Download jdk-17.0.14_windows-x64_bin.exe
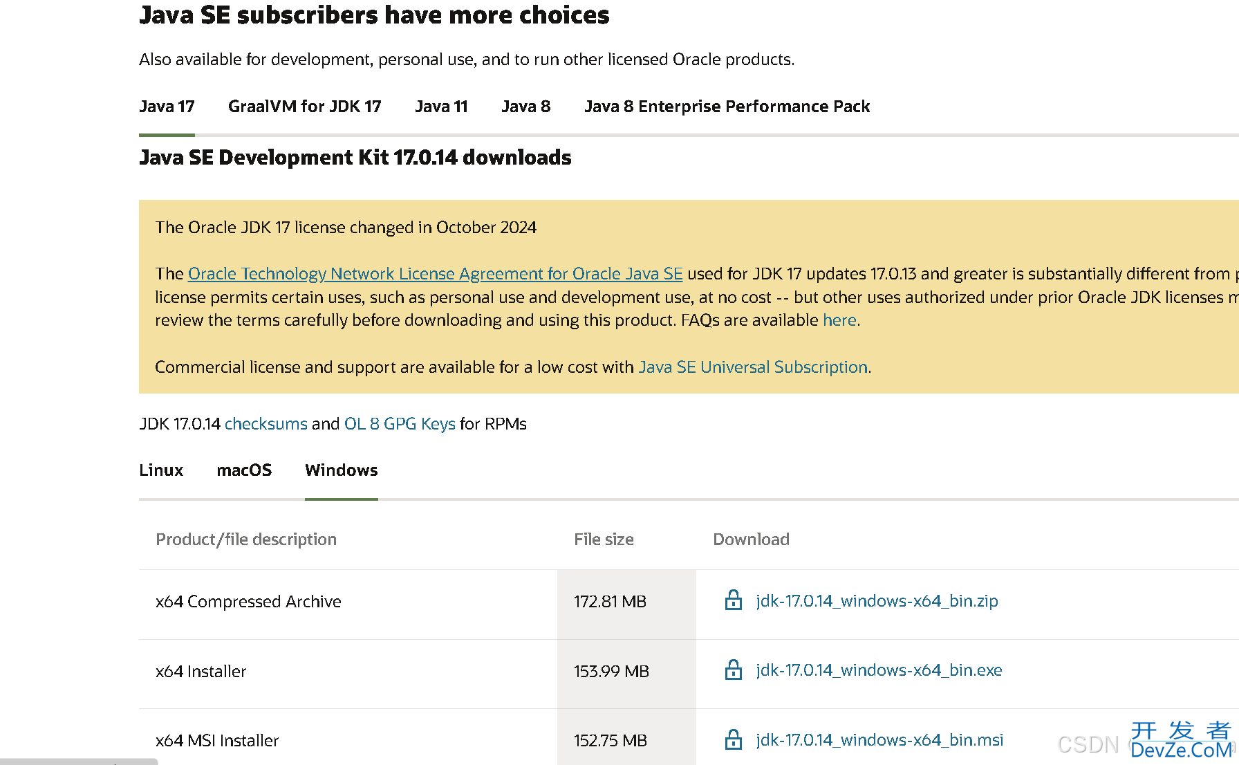 (879, 670)
